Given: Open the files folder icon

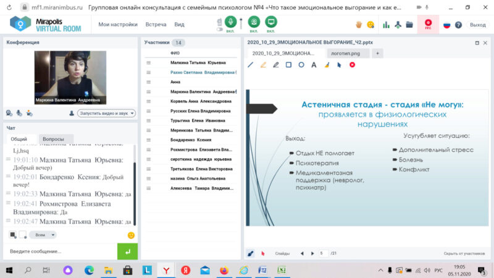Looking at the screenshot, I should (409, 25).
